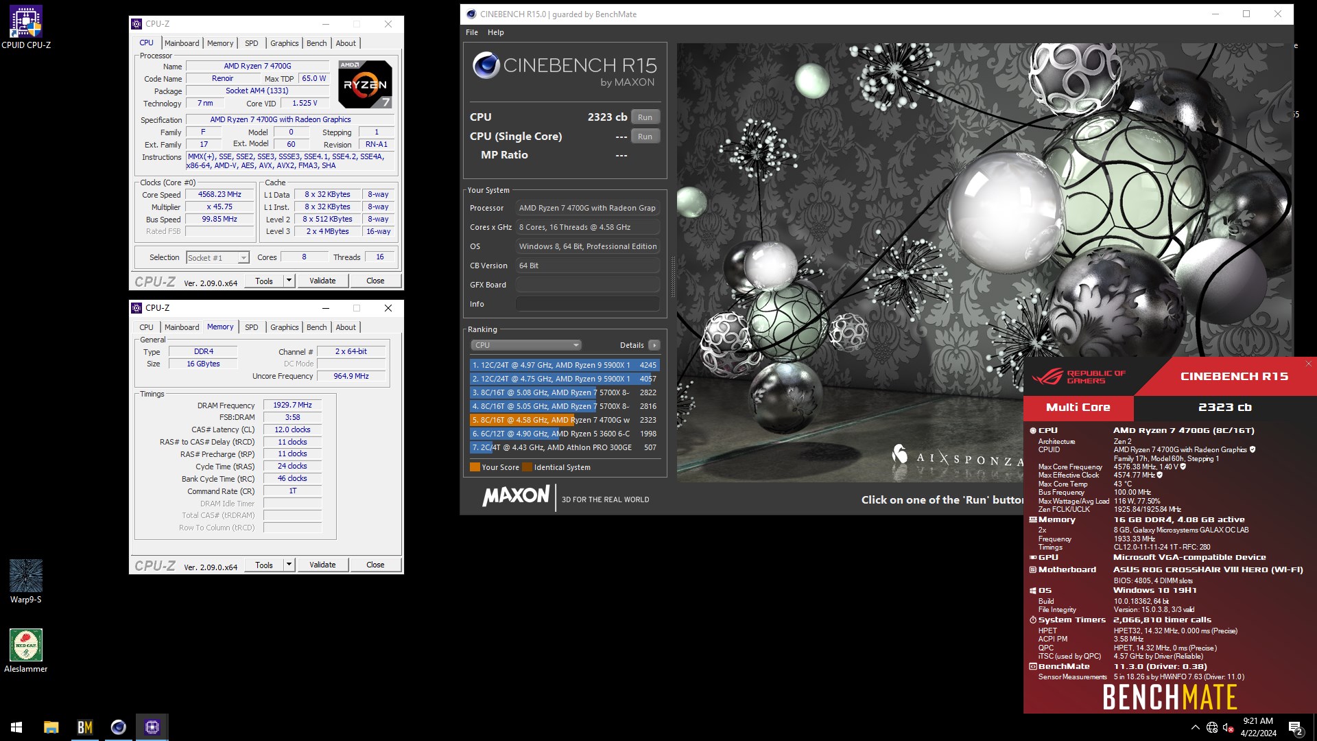The image size is (1317, 741).
Task: Click the Core Speed value 4568.23 MHz
Action: 219,195
